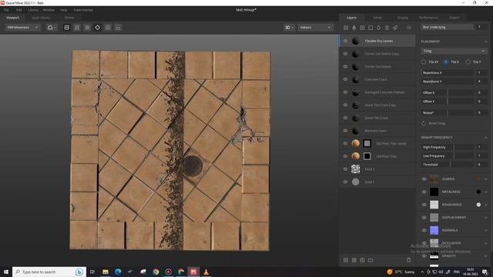Add a surface layer from Layers toolbar
The width and height of the screenshot is (493, 277).
[346, 28]
